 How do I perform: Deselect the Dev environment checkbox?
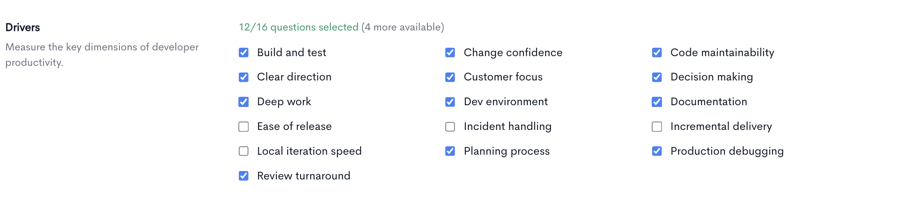pos(450,102)
